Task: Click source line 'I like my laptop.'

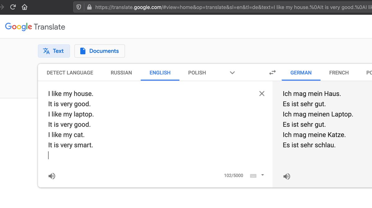Action: point(71,114)
